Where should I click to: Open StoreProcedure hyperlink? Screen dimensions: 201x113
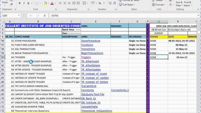[91, 41]
